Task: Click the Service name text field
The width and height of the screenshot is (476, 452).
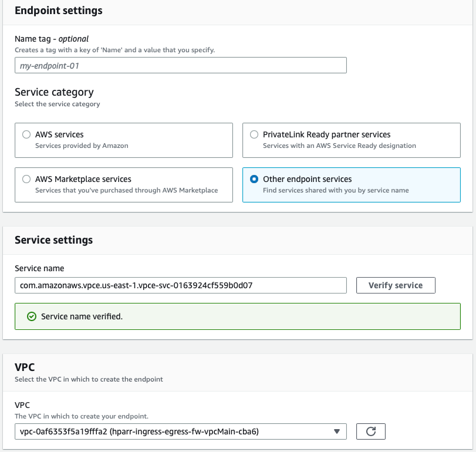Action: pyautogui.click(x=180, y=285)
